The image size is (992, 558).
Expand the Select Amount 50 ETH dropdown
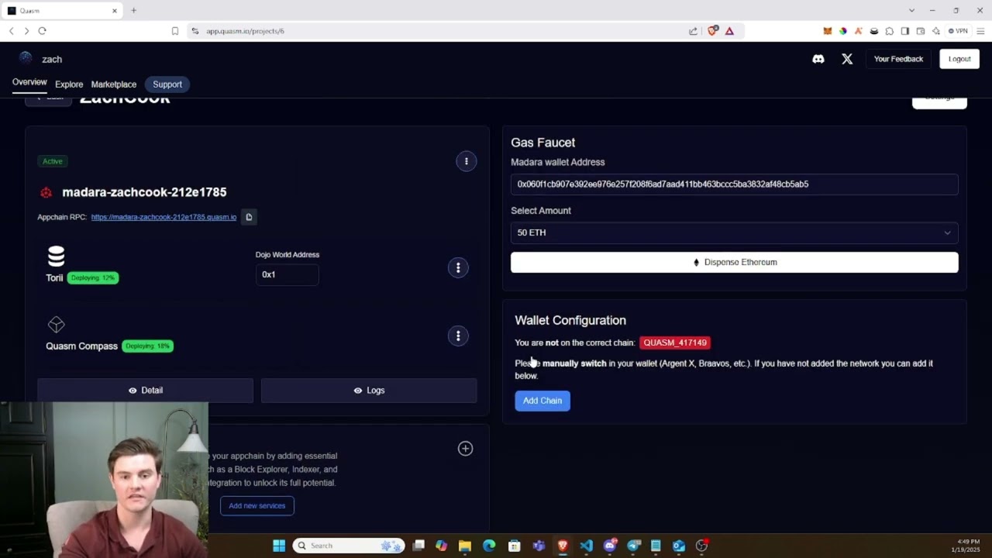click(734, 232)
